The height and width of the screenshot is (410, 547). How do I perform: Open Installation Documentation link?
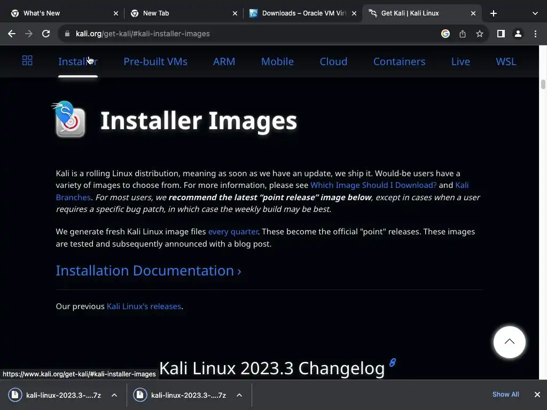click(x=149, y=271)
